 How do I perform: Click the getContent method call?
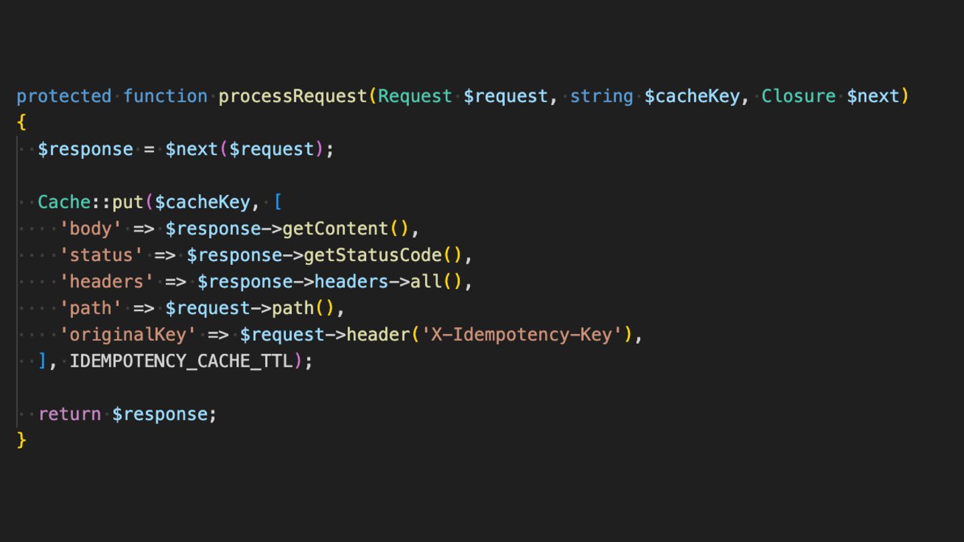click(335, 229)
